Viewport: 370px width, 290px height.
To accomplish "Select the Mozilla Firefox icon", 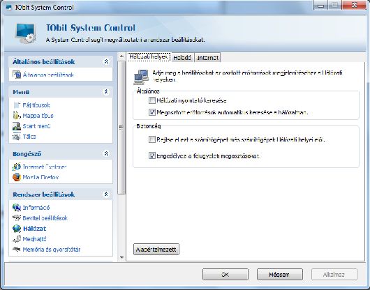I will coord(17,177).
